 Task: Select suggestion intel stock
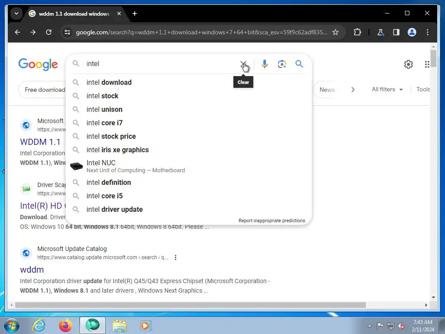pyautogui.click(x=189, y=96)
